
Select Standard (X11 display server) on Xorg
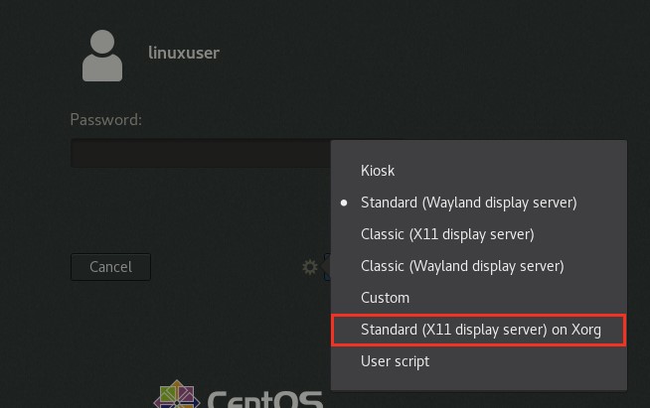tap(480, 330)
